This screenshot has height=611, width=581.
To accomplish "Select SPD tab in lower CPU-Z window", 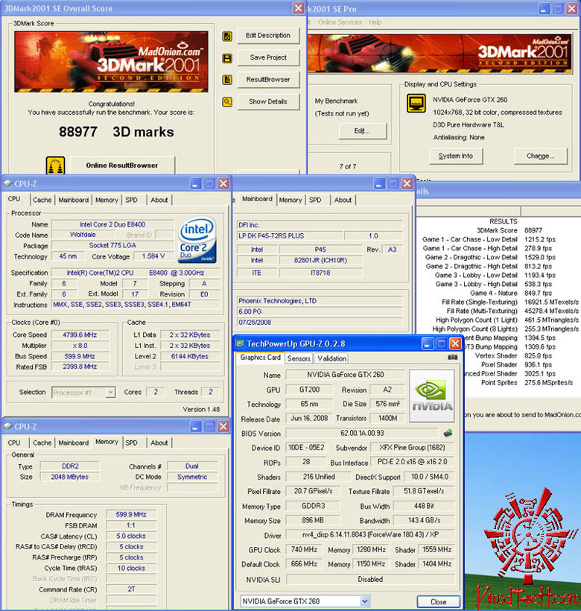I will (x=132, y=443).
